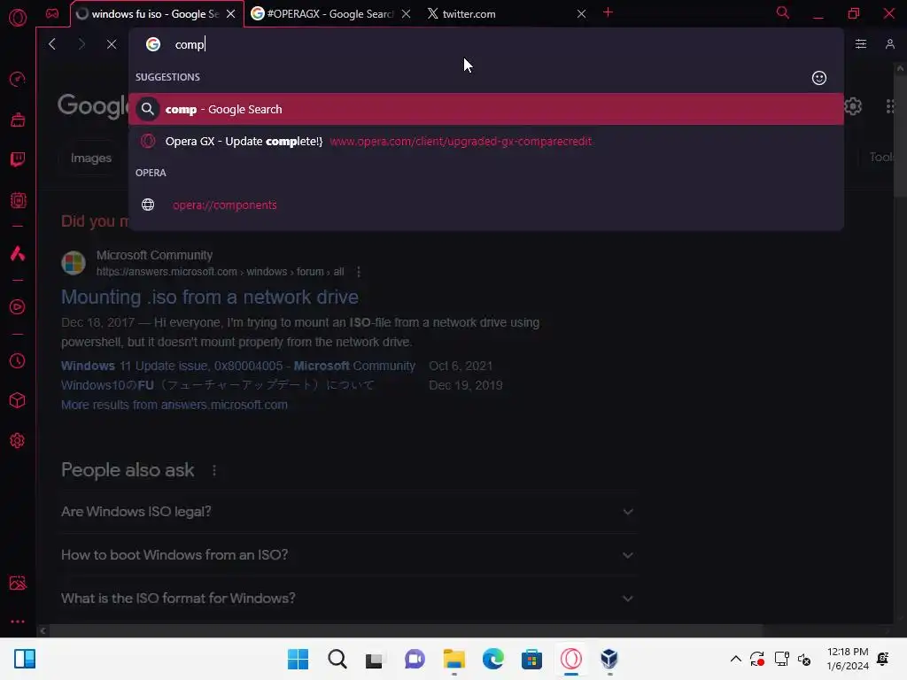Open the image gallery icon in sidebar
The width and height of the screenshot is (907, 680).
pos(18,583)
